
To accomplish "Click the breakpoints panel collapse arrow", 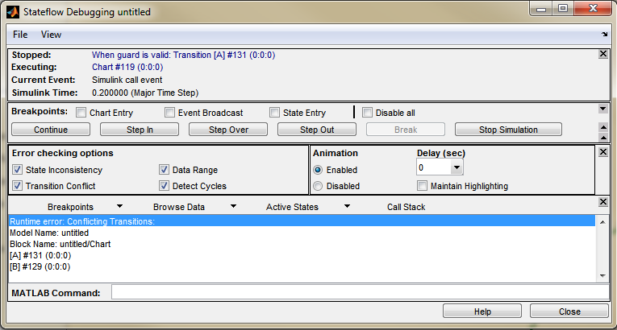I will [602, 109].
